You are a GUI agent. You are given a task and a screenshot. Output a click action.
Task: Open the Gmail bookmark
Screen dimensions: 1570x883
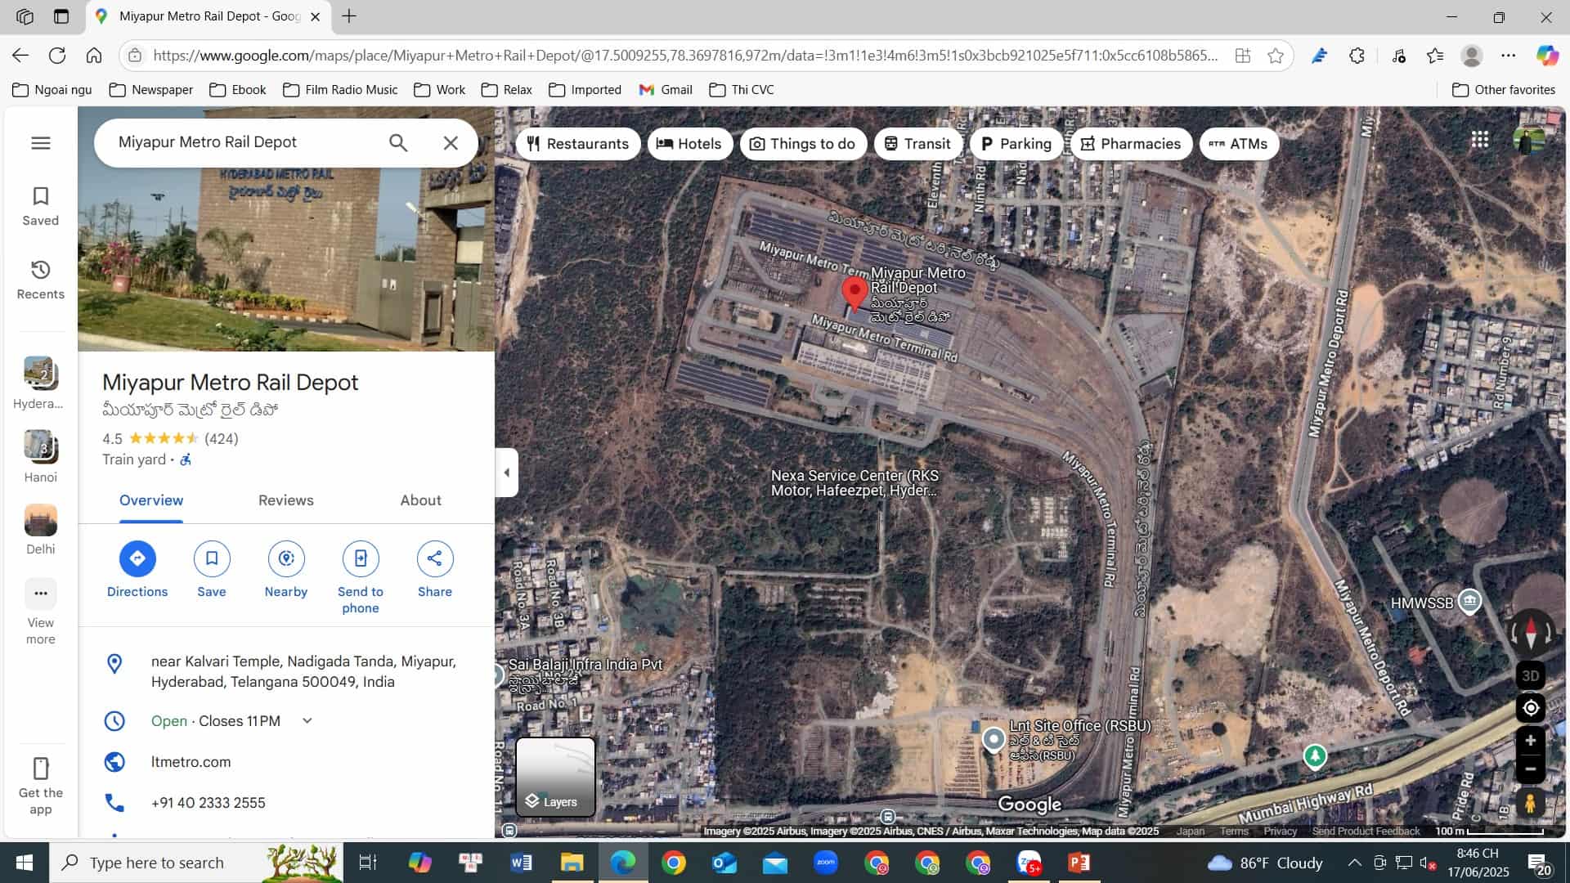click(x=666, y=90)
